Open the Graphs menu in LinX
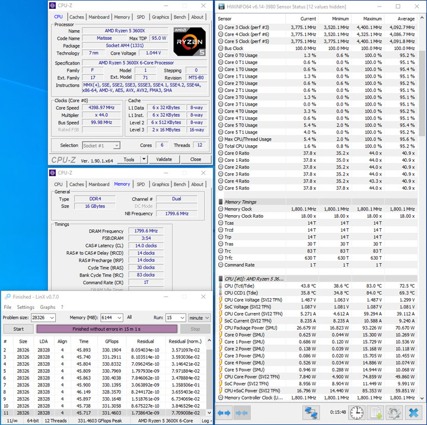 click(47, 307)
